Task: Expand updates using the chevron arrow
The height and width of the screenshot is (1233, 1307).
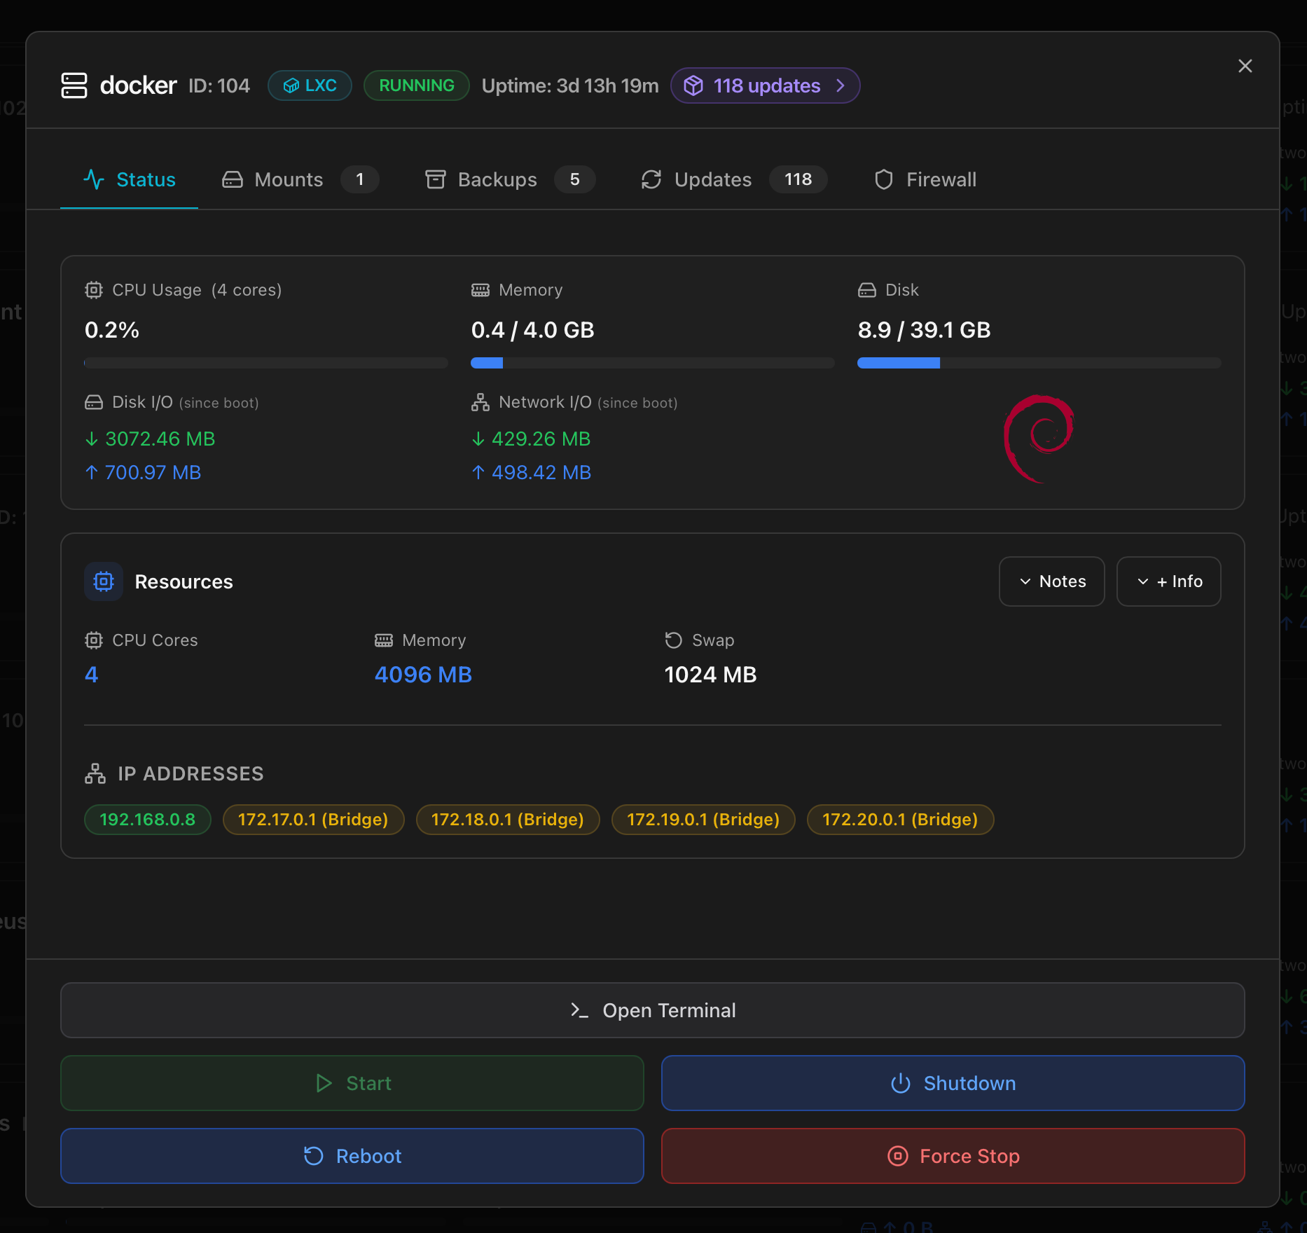Action: 841,85
